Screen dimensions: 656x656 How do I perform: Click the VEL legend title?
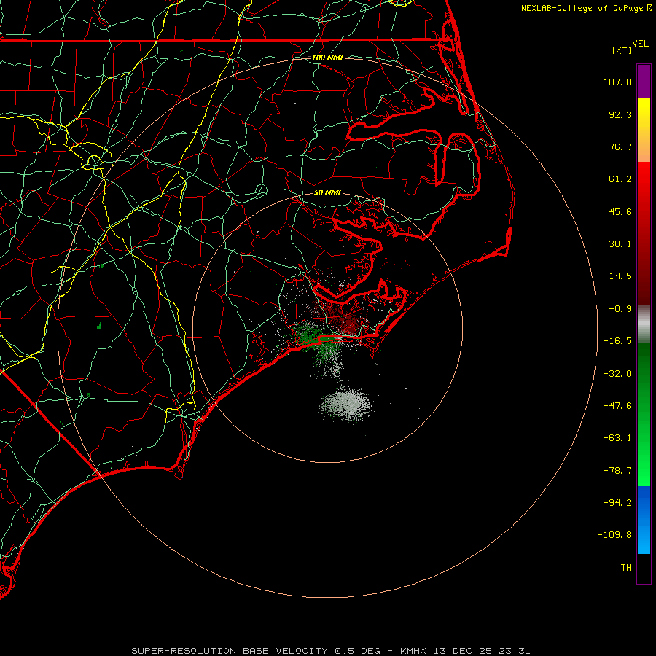point(640,44)
